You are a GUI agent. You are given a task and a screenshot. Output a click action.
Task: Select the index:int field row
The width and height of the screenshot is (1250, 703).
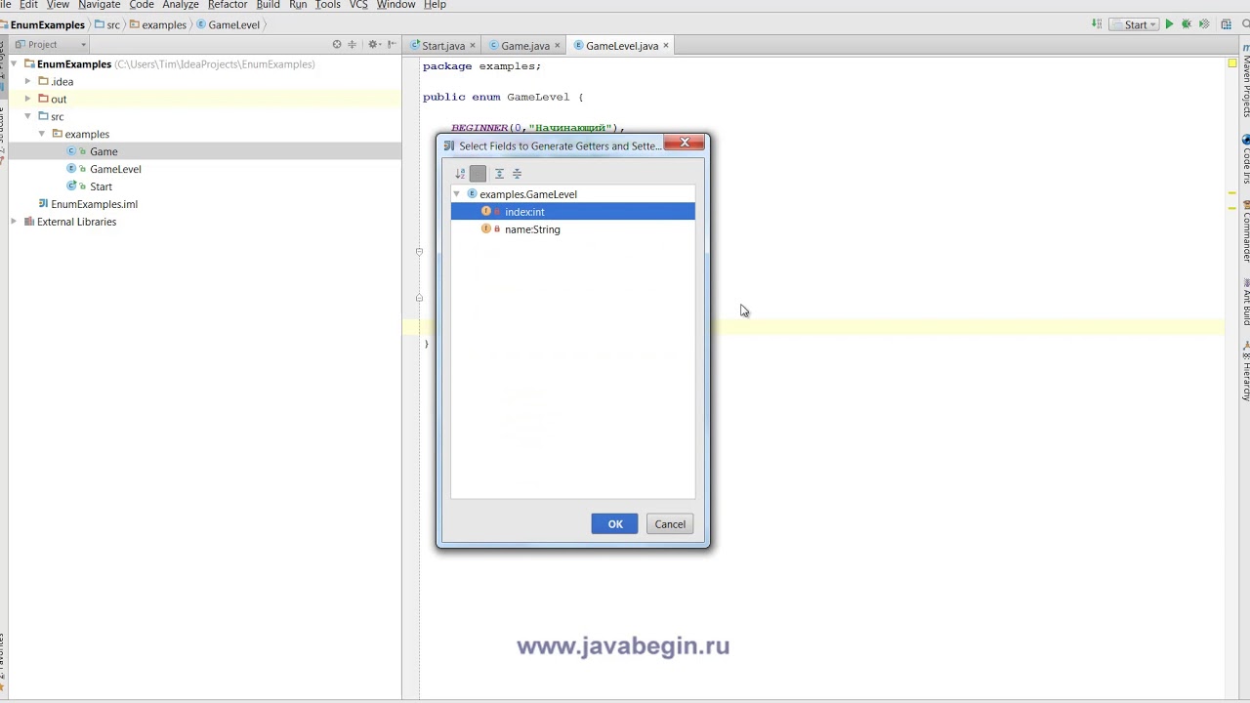pos(573,212)
